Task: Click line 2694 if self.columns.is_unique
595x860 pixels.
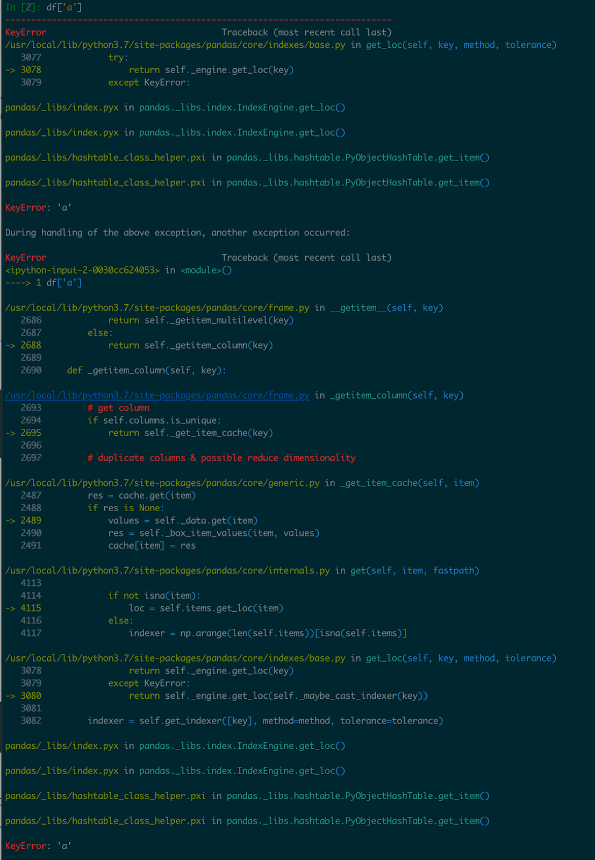Action: [121, 420]
